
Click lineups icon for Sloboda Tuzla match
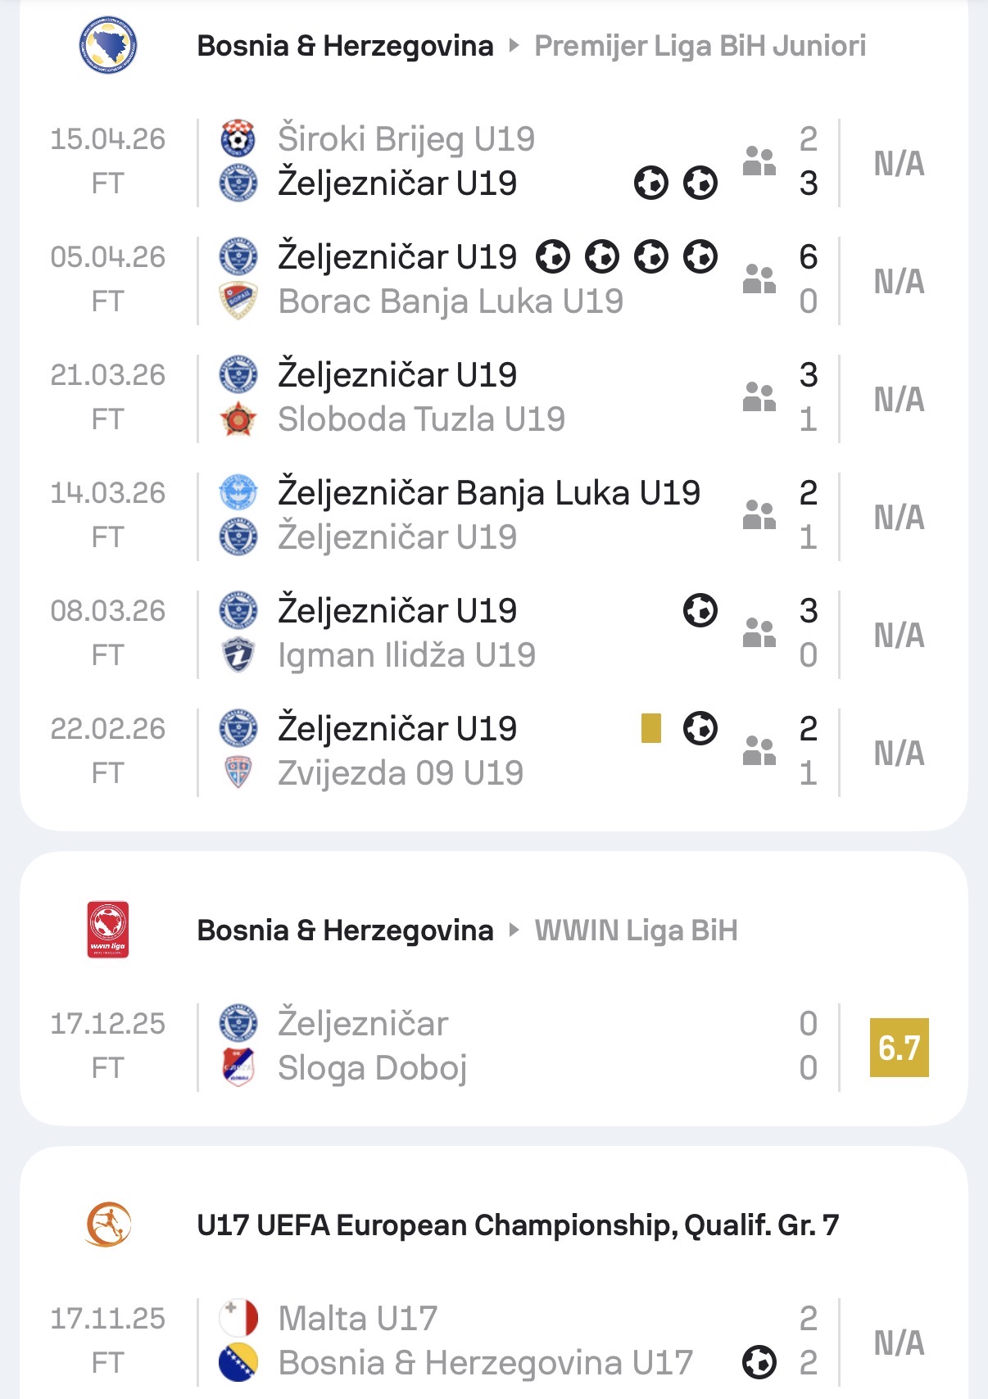pos(759,397)
